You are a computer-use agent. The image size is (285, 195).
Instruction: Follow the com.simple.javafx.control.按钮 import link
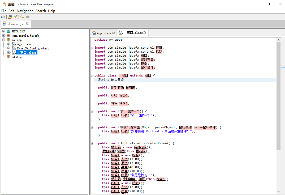click(x=135, y=48)
